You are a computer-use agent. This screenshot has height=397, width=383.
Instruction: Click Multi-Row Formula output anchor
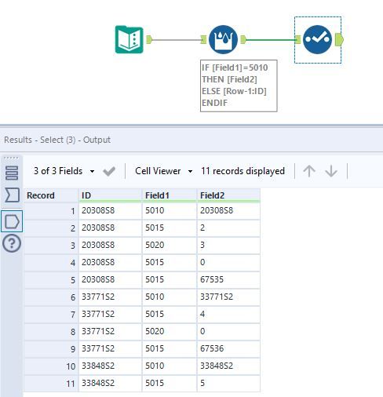243,40
